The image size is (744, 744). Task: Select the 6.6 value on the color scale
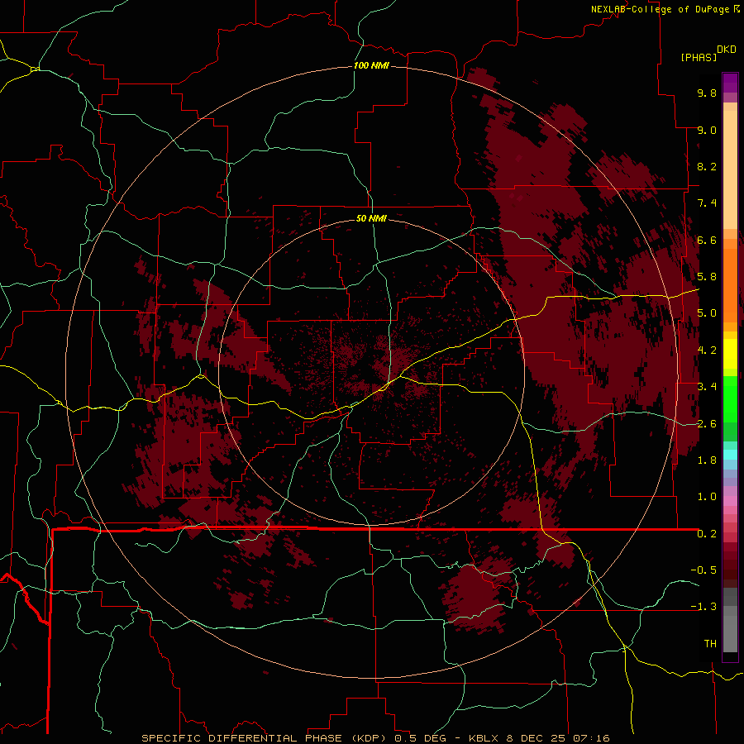(707, 240)
